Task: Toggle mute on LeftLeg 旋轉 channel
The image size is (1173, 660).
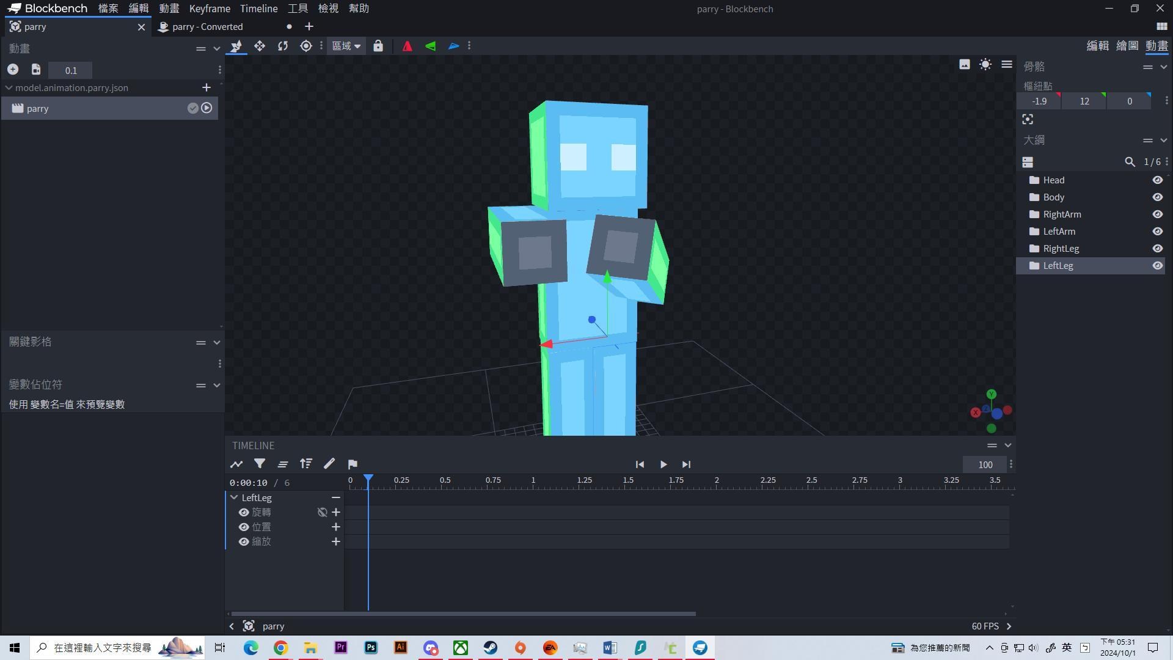Action: (322, 512)
